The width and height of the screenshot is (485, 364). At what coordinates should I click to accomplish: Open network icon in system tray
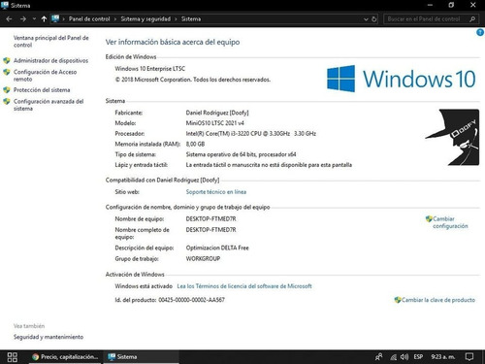pos(393,357)
